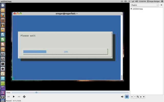Open the colorful paint app launcher icon
Image resolution: width=164 pixels, height=102 pixels.
pyautogui.click(x=3, y=30)
